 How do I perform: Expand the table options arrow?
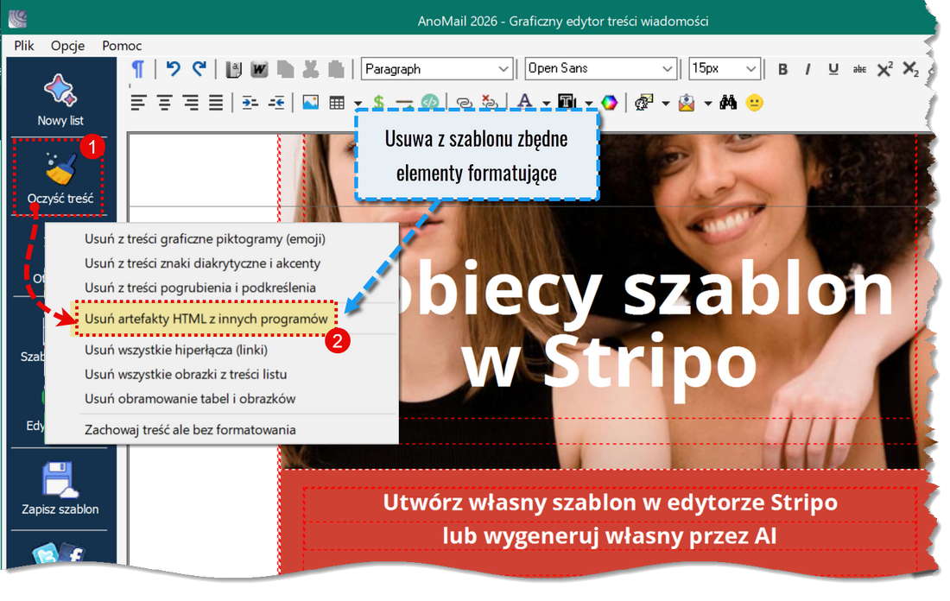[358, 104]
